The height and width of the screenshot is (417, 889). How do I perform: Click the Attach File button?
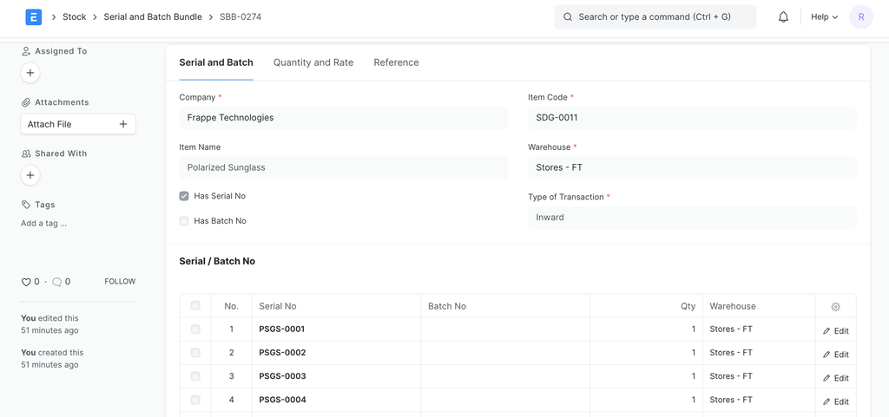78,124
